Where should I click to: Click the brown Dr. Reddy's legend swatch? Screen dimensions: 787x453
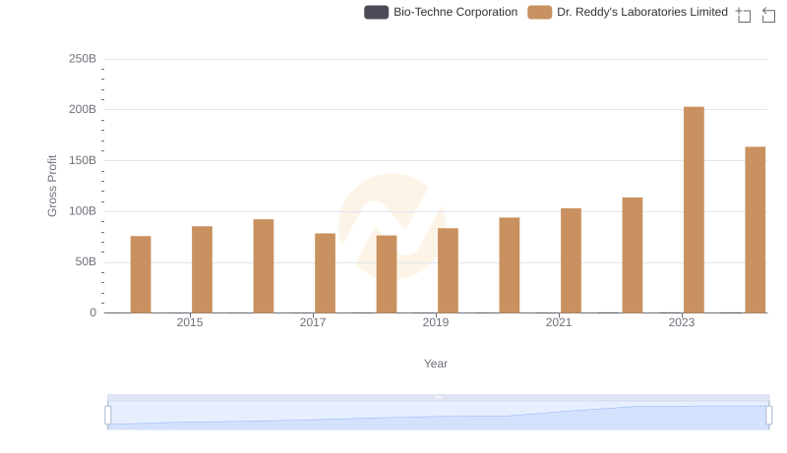(539, 12)
